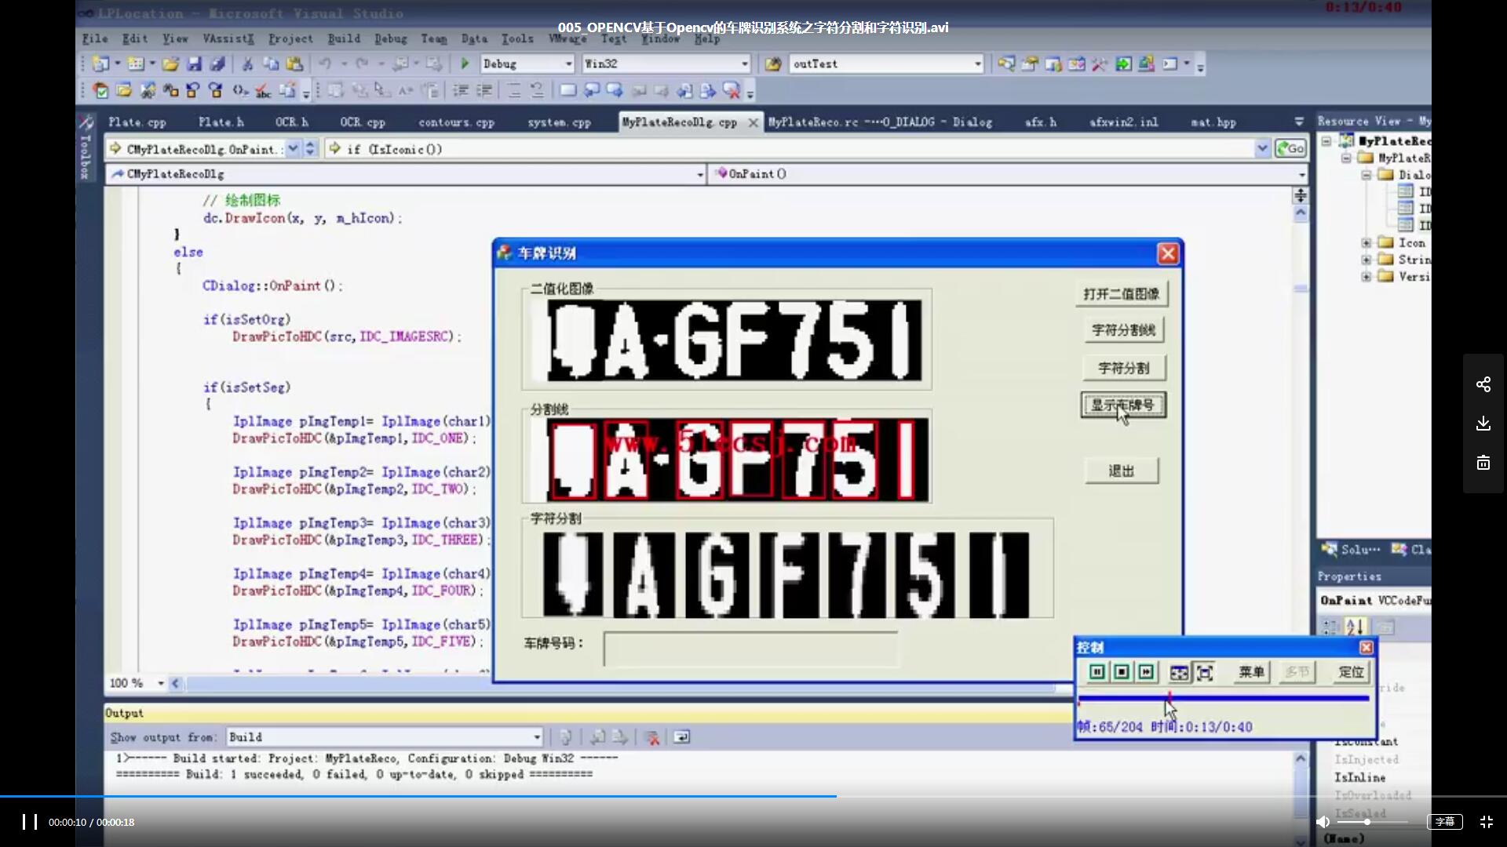Click the Find in Files icon beside outTest
Image resolution: width=1507 pixels, height=847 pixels.
(x=773, y=64)
